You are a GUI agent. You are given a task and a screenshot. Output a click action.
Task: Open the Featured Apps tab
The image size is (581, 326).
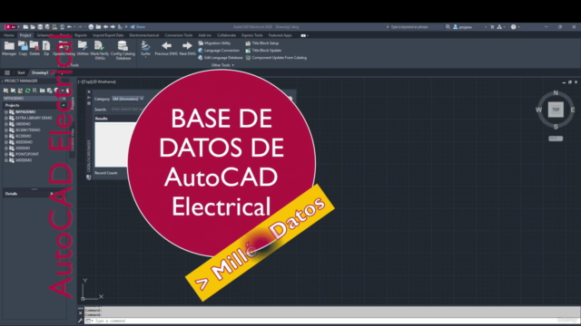point(280,35)
